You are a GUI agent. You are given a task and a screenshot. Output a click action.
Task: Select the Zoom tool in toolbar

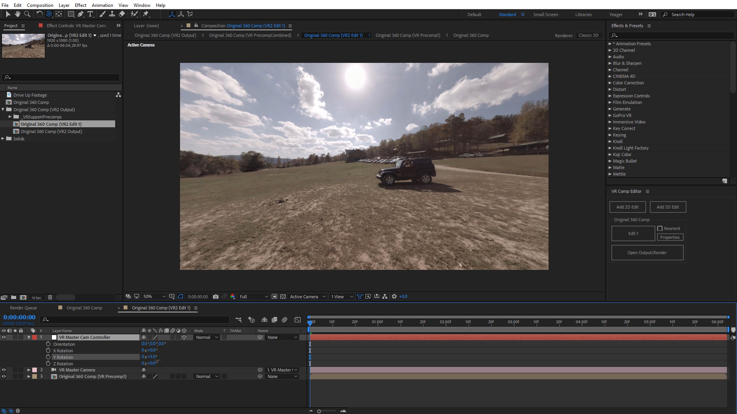point(27,14)
